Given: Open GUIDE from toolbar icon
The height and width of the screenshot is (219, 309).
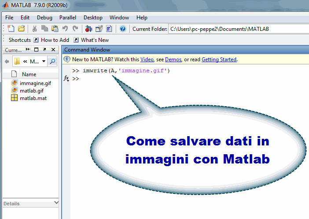Looking at the screenshot, I should [99, 29].
